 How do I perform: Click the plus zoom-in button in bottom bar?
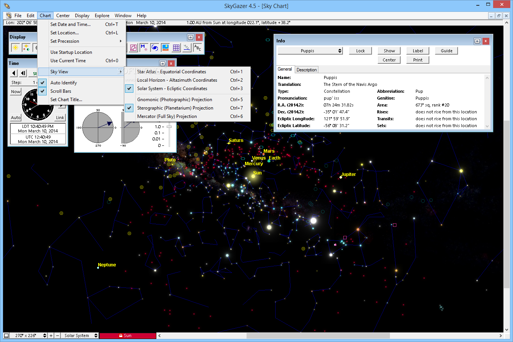[x=51, y=336]
